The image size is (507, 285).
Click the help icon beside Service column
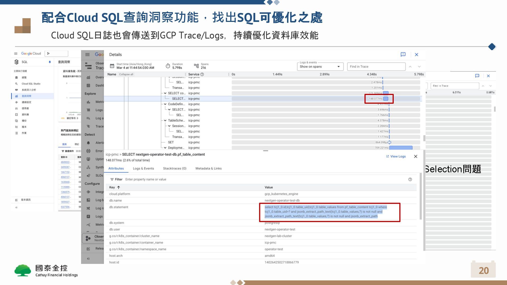pos(202,74)
